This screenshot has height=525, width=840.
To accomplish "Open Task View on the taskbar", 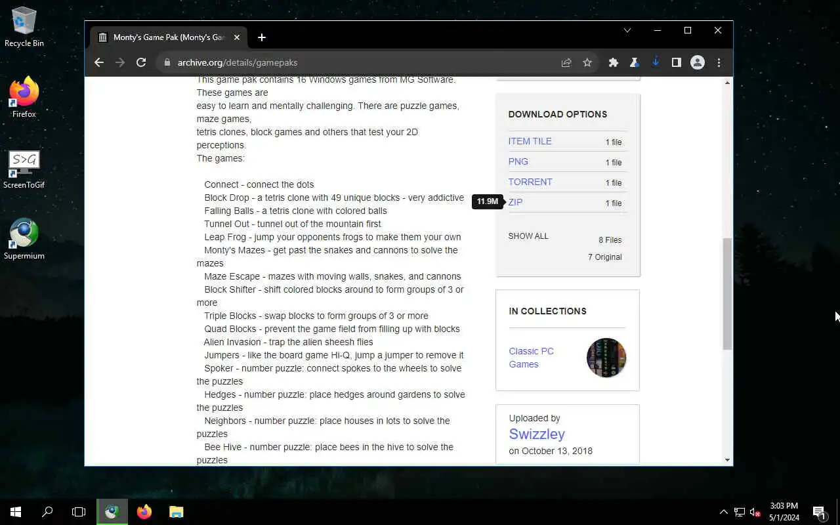I will point(79,512).
